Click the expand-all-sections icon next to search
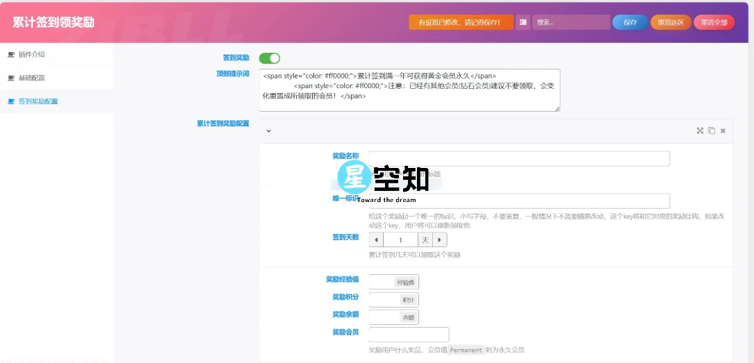 [x=523, y=22]
